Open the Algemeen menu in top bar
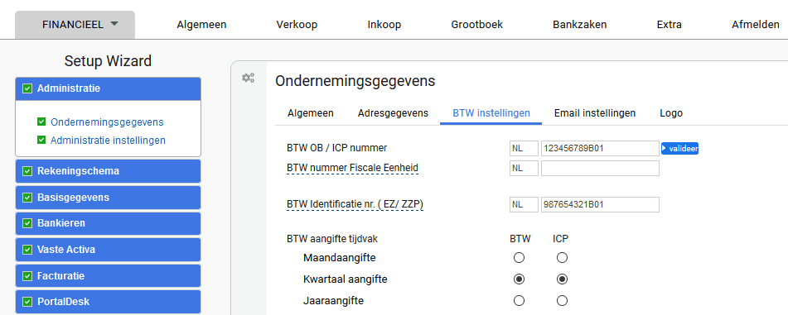 click(201, 25)
